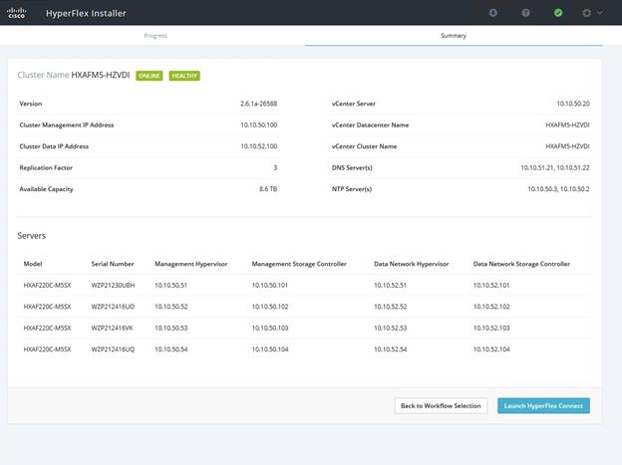Select the Management Hypervisor column header
The width and height of the screenshot is (622, 465).
(x=190, y=264)
